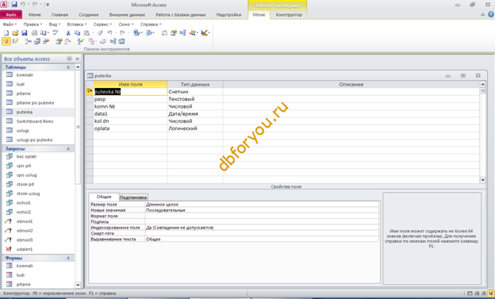
Task: Open the Все объекты Access category dropdown
Action: point(70,59)
